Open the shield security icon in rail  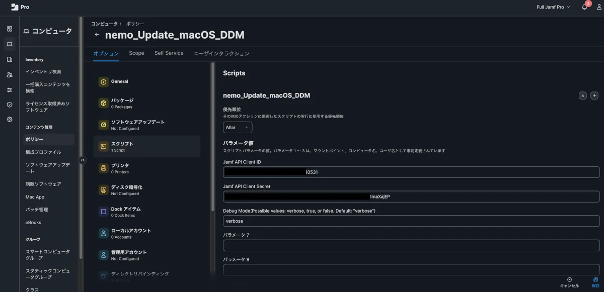tap(9, 105)
